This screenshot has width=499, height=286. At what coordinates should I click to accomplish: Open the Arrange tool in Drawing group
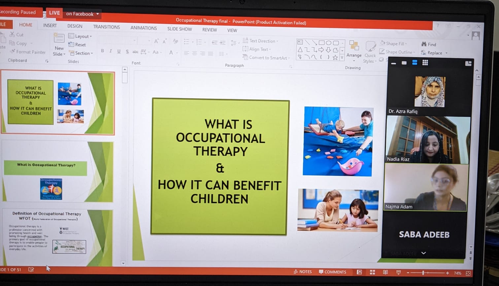(x=354, y=49)
